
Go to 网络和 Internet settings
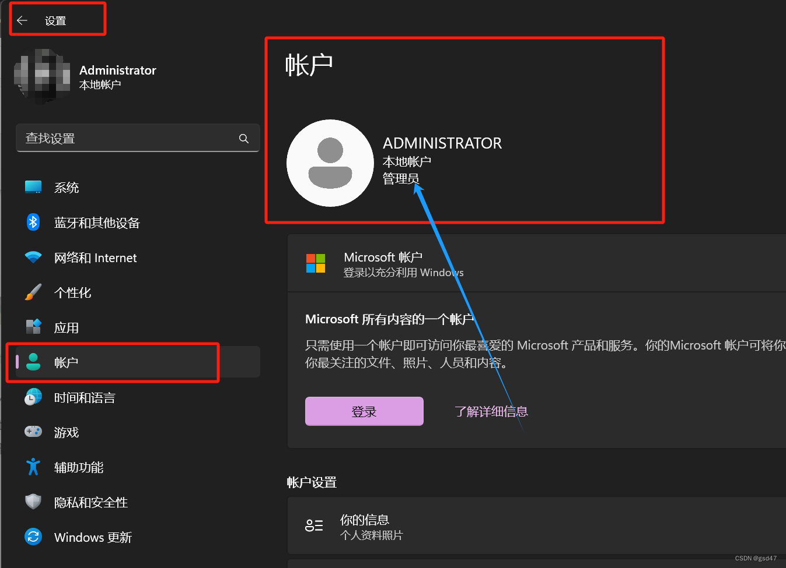(138, 257)
